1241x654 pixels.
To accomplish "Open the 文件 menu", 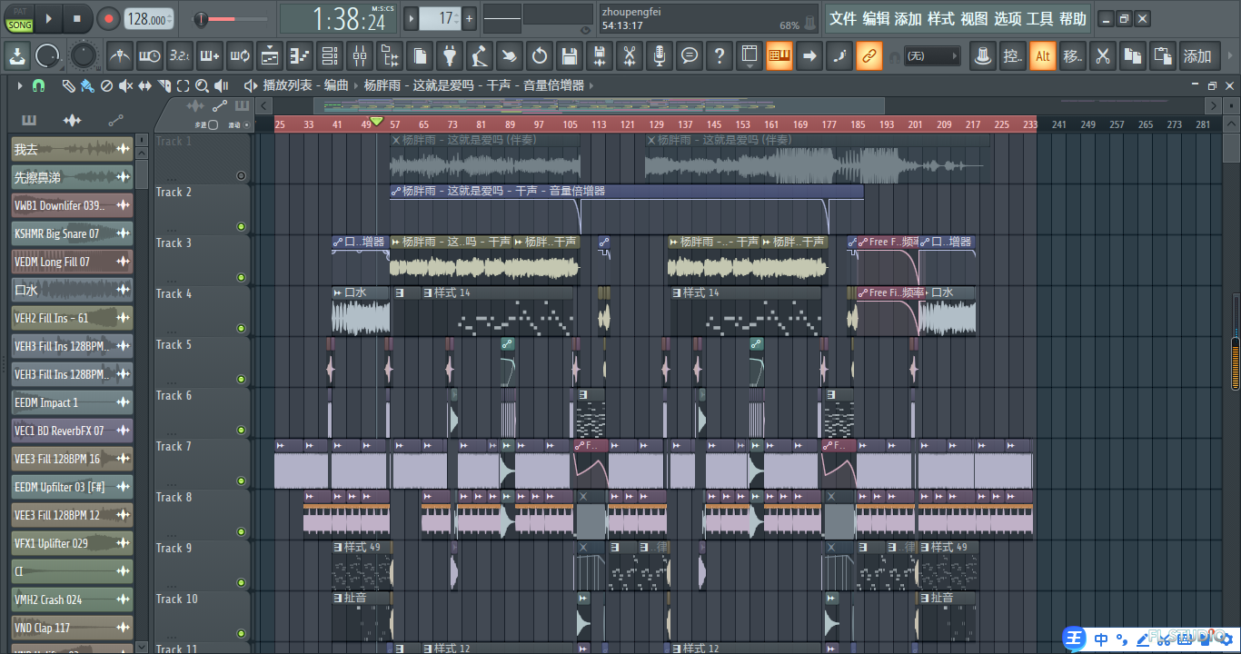I will click(843, 19).
